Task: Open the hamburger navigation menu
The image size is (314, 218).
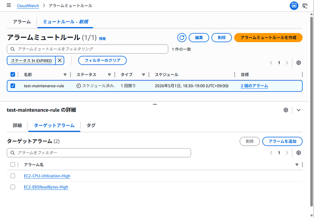Action: tap(9, 6)
